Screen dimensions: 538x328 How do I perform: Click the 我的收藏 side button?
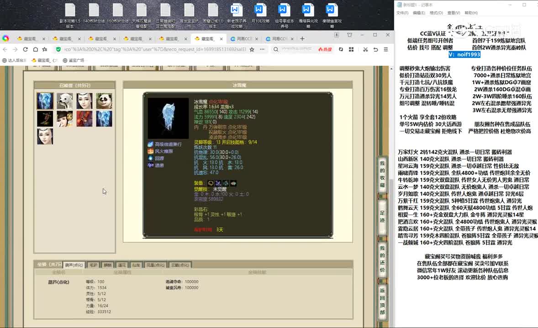pyautogui.click(x=382, y=174)
